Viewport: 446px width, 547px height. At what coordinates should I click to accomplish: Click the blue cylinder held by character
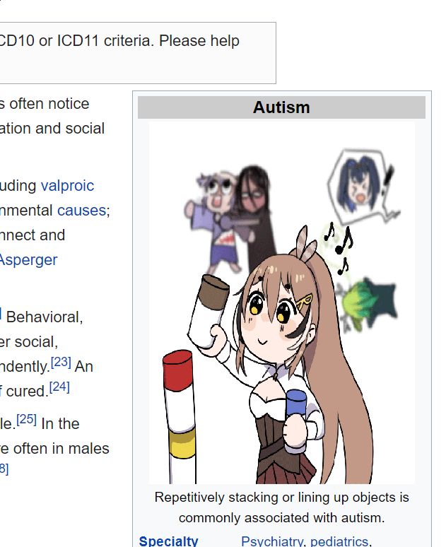296,404
